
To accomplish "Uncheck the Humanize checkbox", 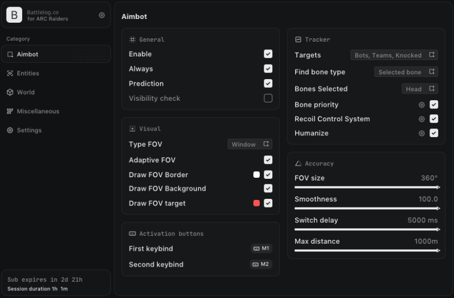I will pos(434,133).
